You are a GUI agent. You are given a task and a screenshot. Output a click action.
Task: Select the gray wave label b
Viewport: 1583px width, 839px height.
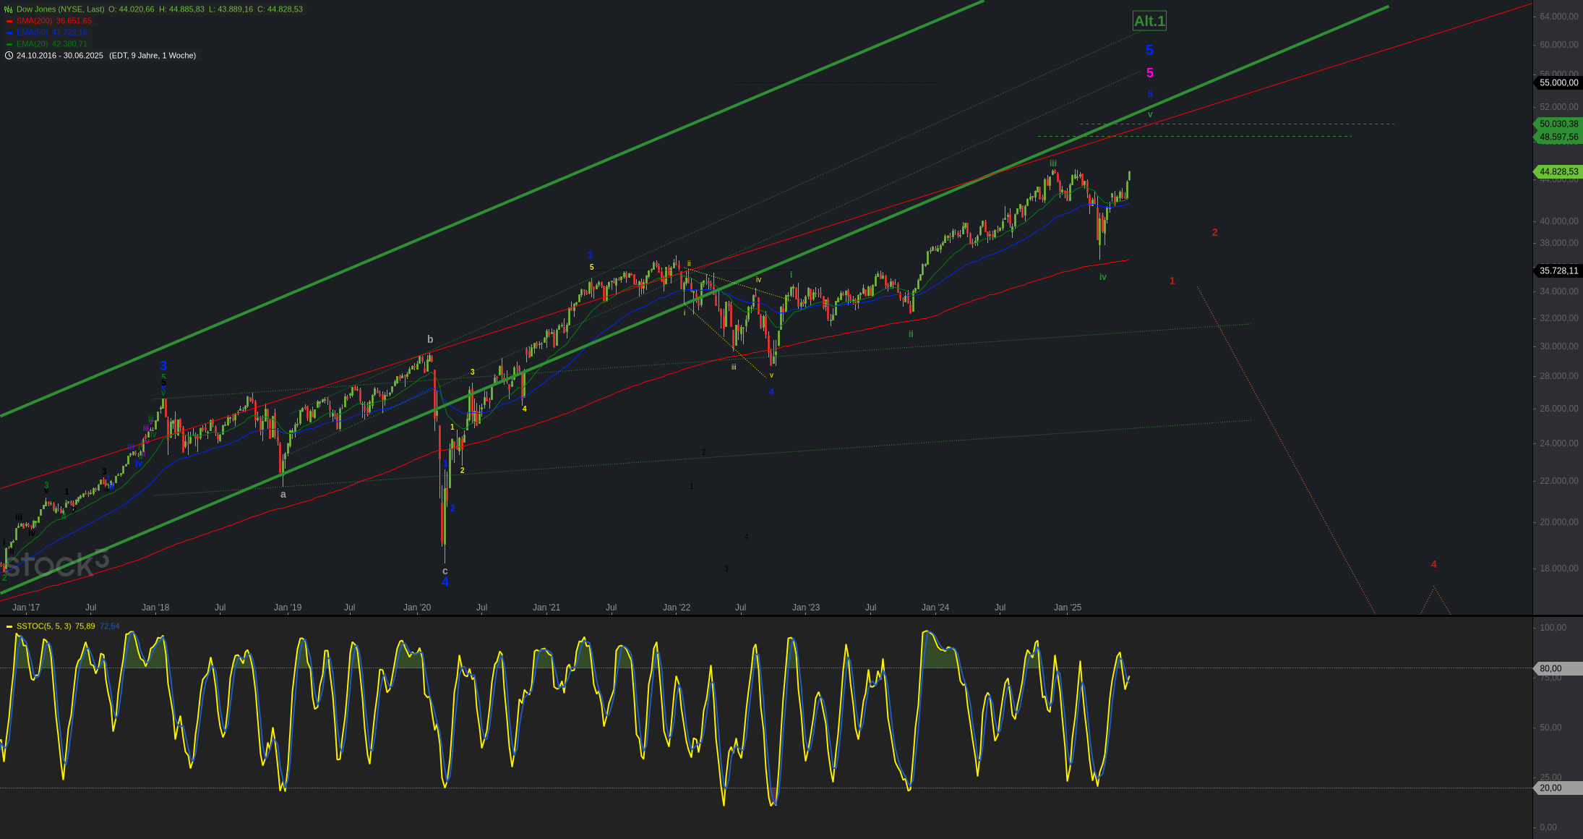click(430, 339)
